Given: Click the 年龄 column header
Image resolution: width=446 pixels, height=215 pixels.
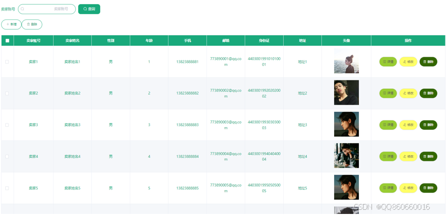Looking at the screenshot, I should click(x=149, y=40).
